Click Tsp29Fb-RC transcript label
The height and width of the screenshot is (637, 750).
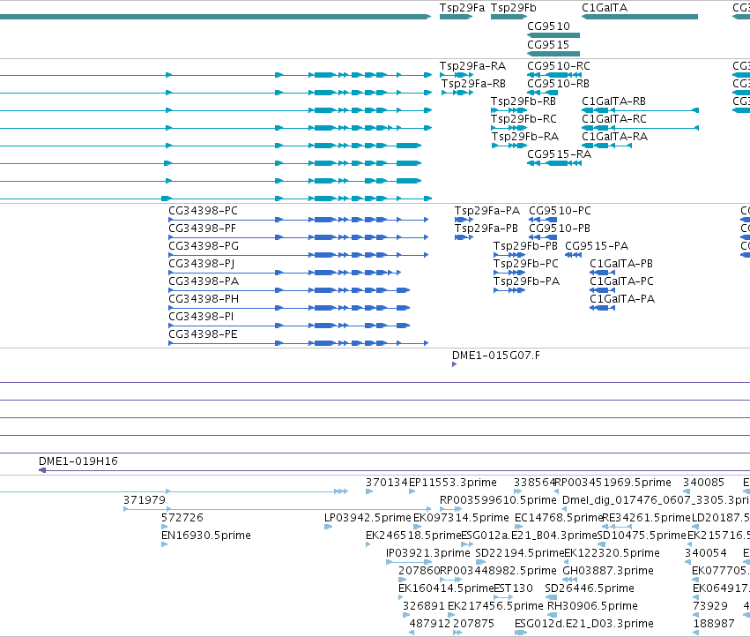(524, 119)
